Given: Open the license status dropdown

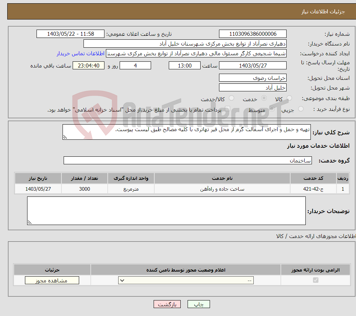Looking at the screenshot, I should coord(186,281).
